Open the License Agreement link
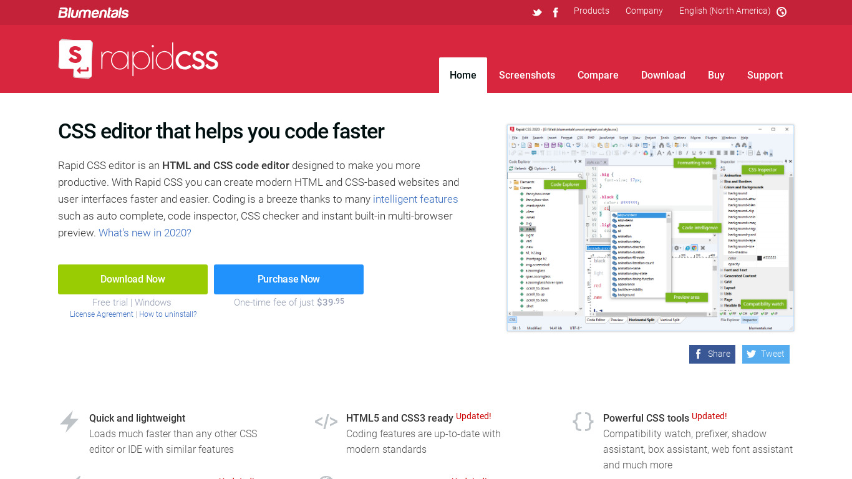 click(102, 314)
